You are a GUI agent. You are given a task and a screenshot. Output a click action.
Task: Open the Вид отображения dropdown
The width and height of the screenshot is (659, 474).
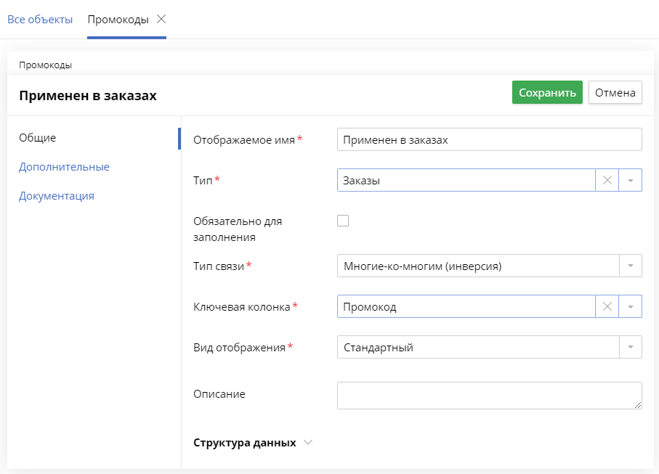coord(631,346)
